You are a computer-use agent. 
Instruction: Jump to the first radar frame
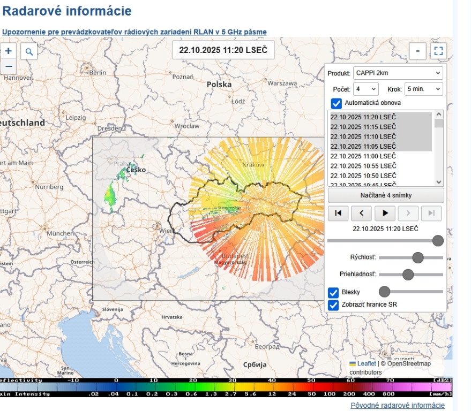click(338, 213)
